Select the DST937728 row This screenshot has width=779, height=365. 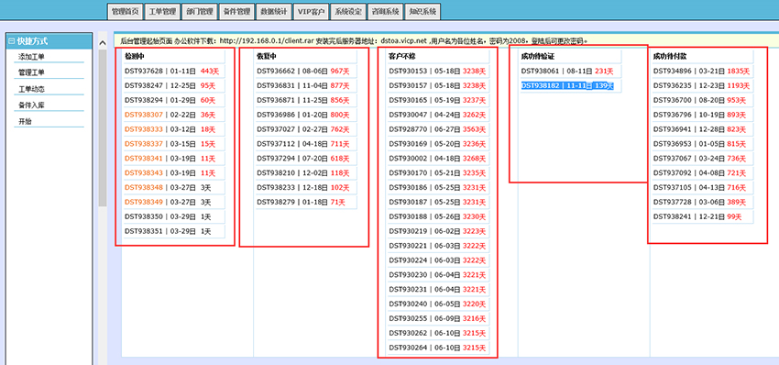click(703, 203)
